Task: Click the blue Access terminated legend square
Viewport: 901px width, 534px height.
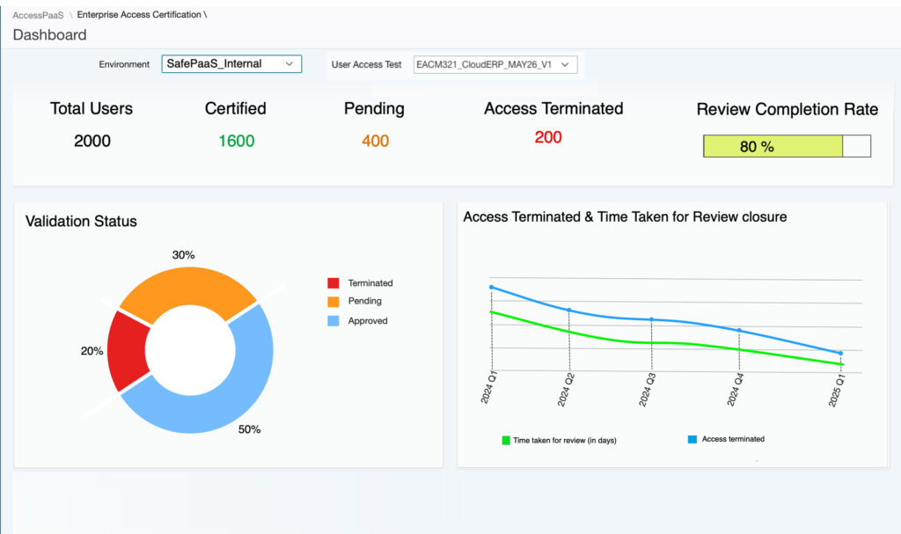Action: point(692,439)
